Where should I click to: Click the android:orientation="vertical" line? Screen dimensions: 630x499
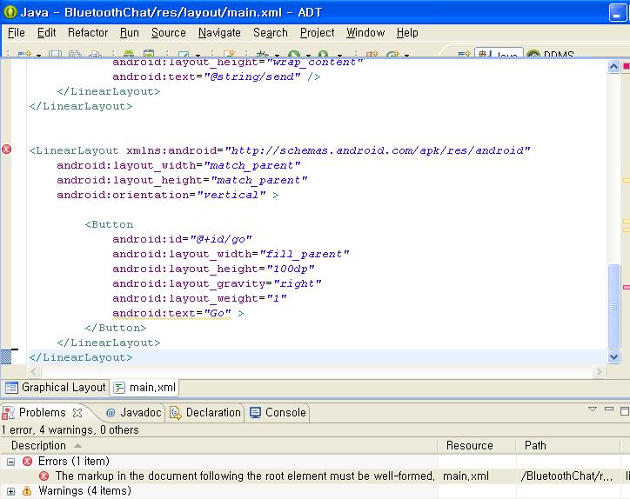168,195
